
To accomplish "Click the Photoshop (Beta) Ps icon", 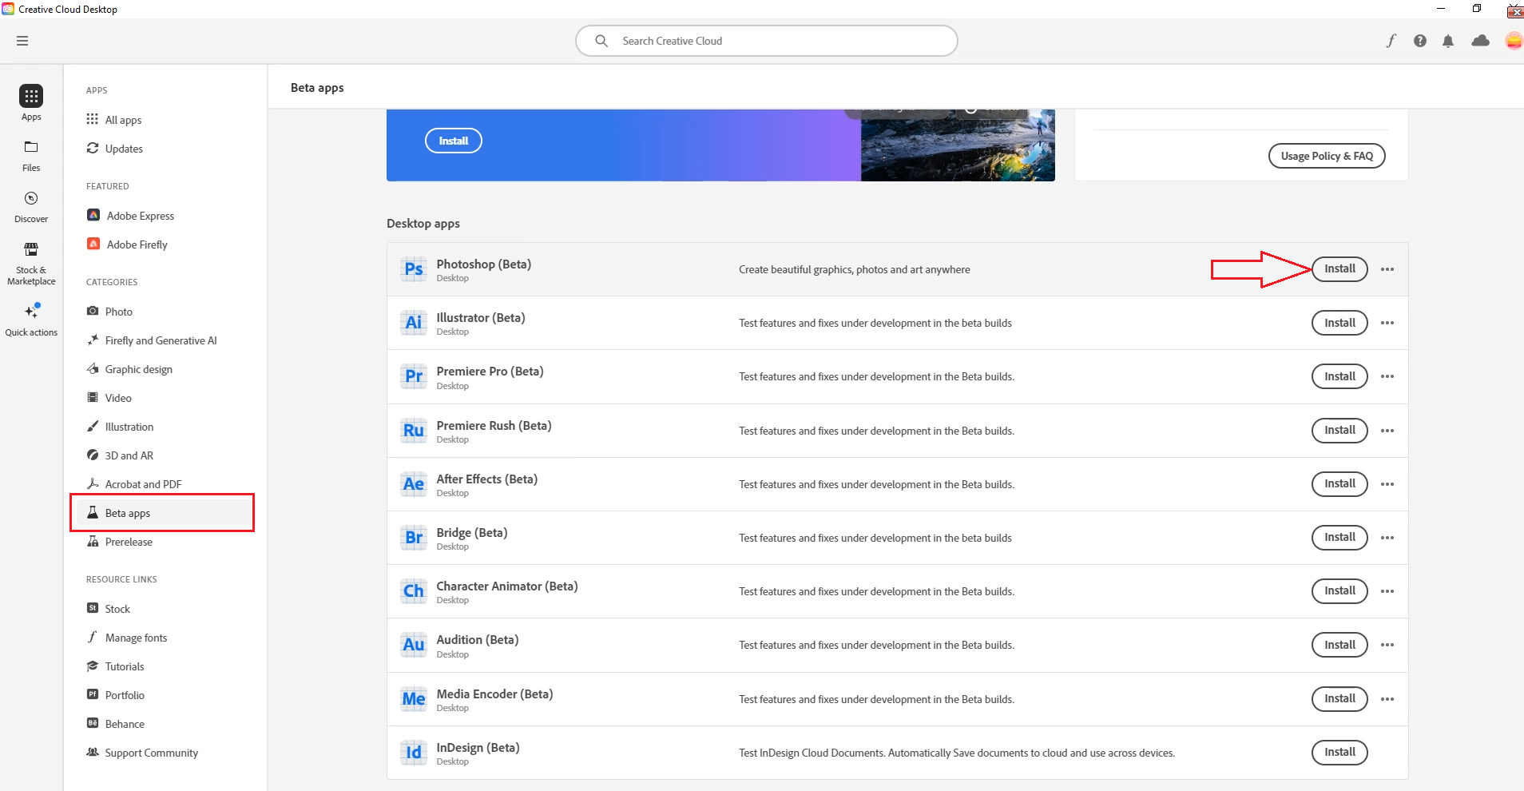I will coord(414,269).
